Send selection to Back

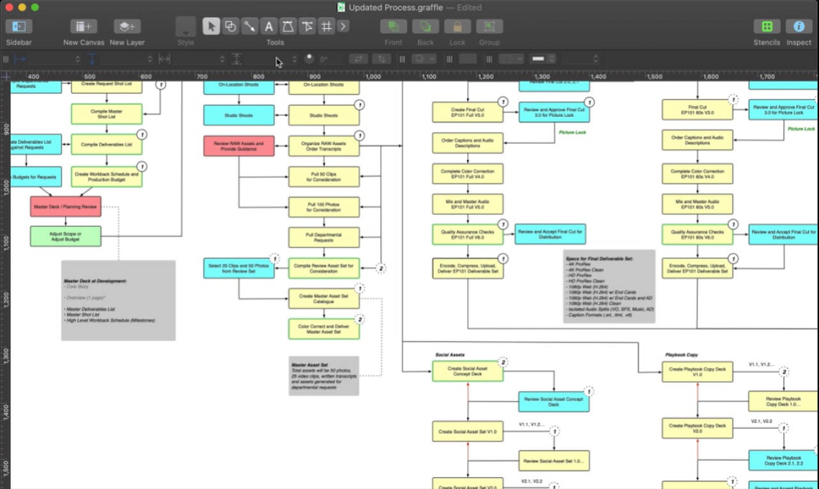(x=425, y=26)
